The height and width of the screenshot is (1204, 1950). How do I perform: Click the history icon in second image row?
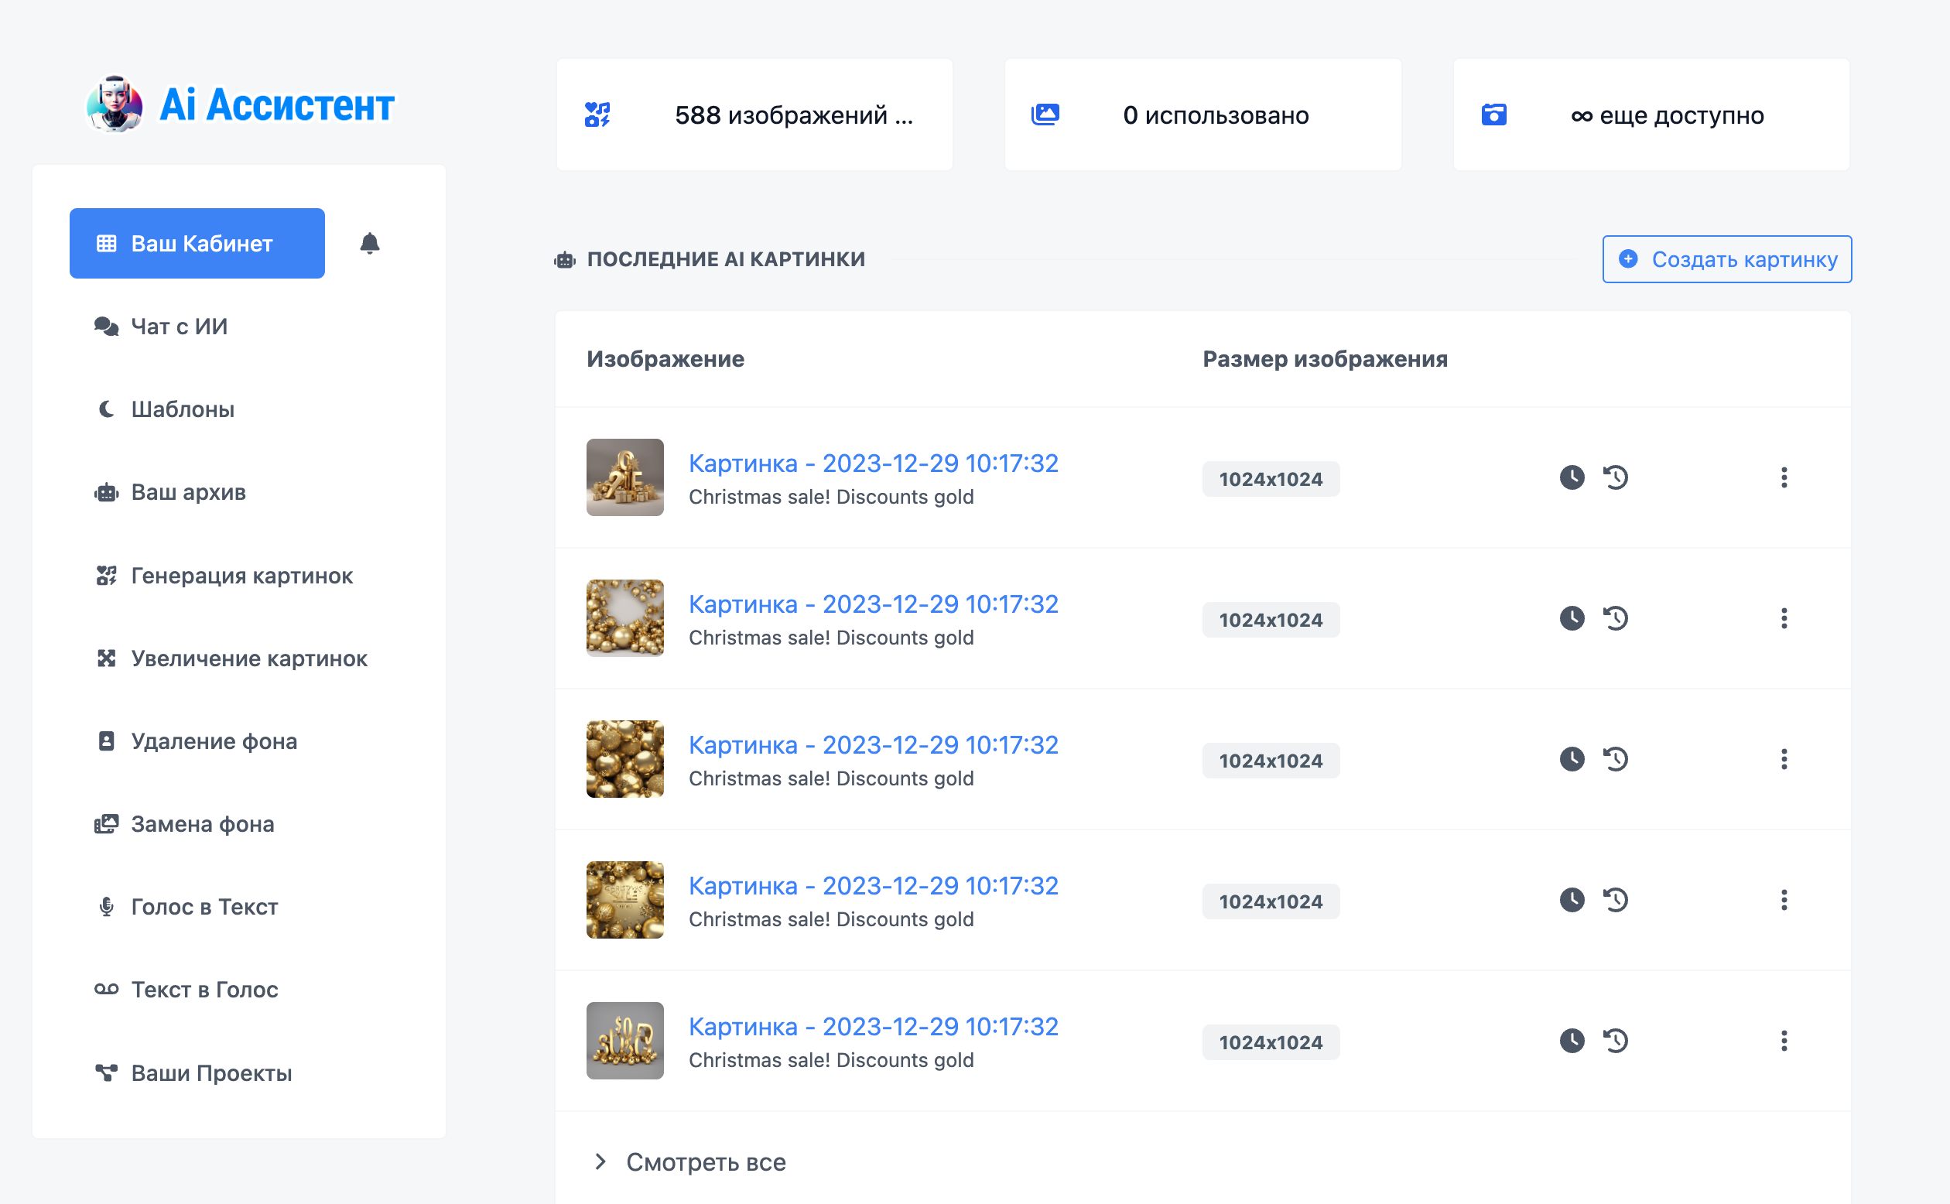tap(1616, 619)
